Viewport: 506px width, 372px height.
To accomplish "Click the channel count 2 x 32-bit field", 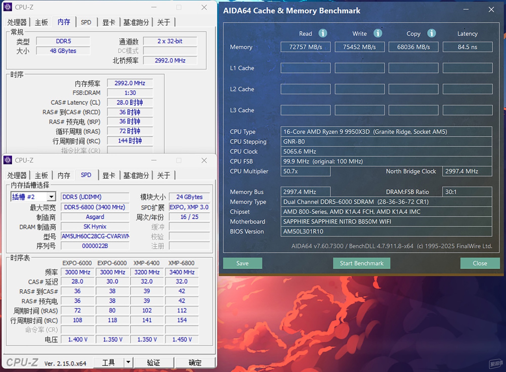I will [170, 41].
